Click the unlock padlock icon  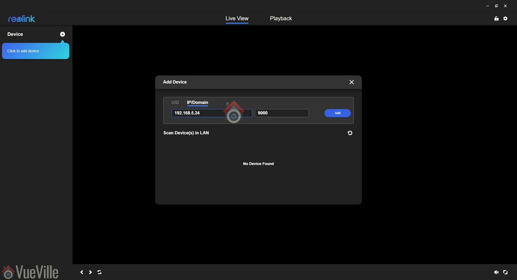pos(496,19)
